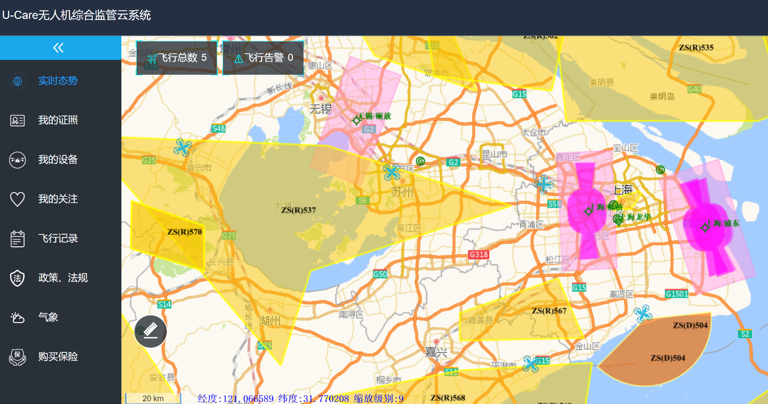Click the shield icon beside 政策、法规
Screen dimensions: 768x404
coord(17,278)
